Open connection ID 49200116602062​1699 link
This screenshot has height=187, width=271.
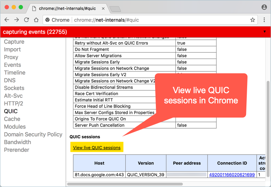[232, 175]
